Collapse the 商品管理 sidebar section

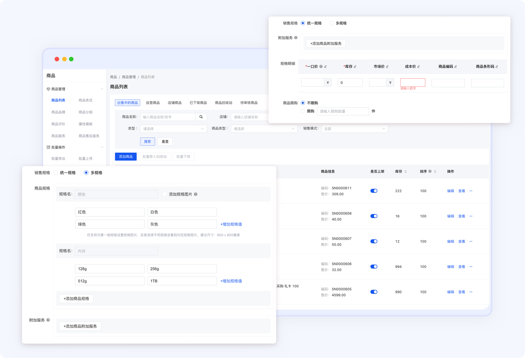102,89
